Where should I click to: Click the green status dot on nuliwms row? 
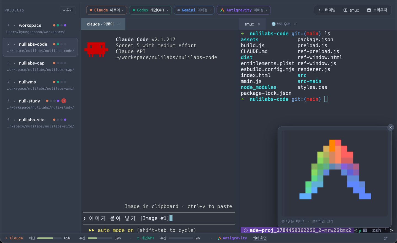(58, 82)
